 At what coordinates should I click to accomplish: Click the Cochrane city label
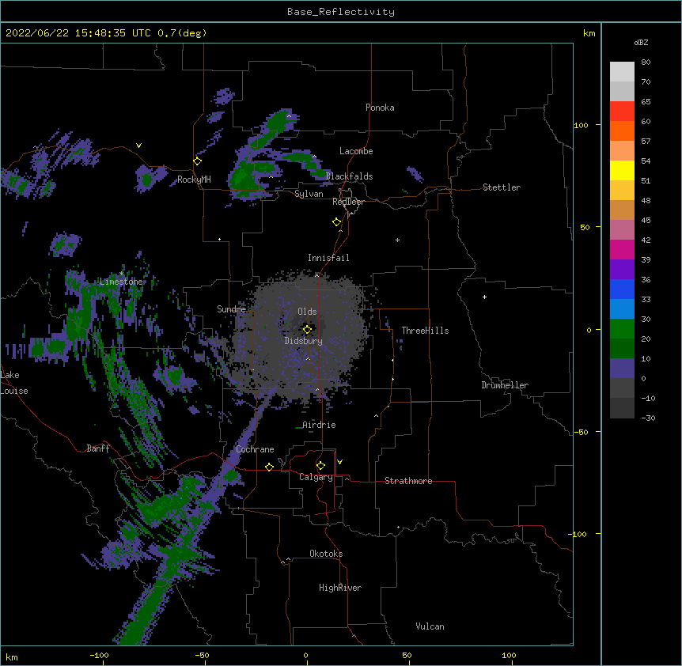(255, 449)
